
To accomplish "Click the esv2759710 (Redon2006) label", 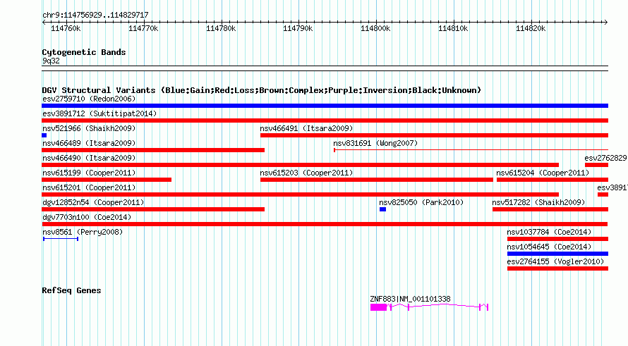I will (x=89, y=99).
